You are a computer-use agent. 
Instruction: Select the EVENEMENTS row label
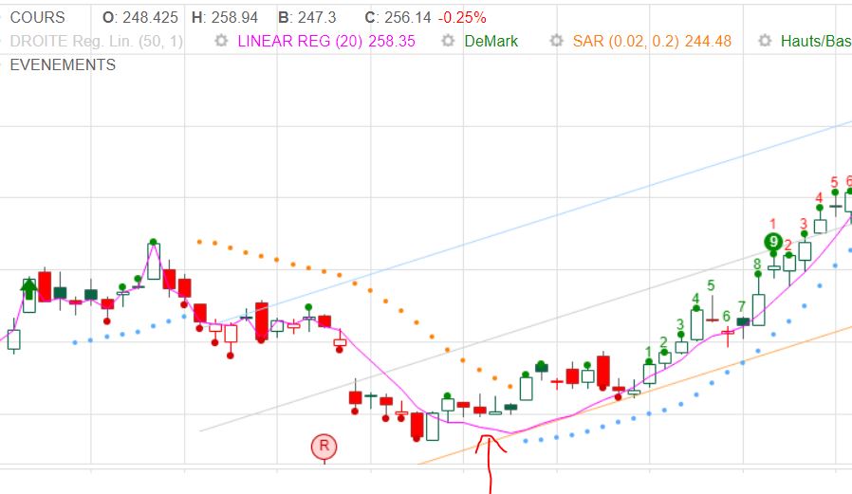pyautogui.click(x=63, y=65)
